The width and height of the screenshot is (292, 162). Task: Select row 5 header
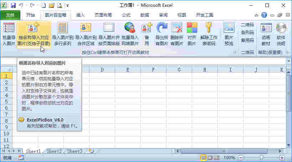[6, 102]
